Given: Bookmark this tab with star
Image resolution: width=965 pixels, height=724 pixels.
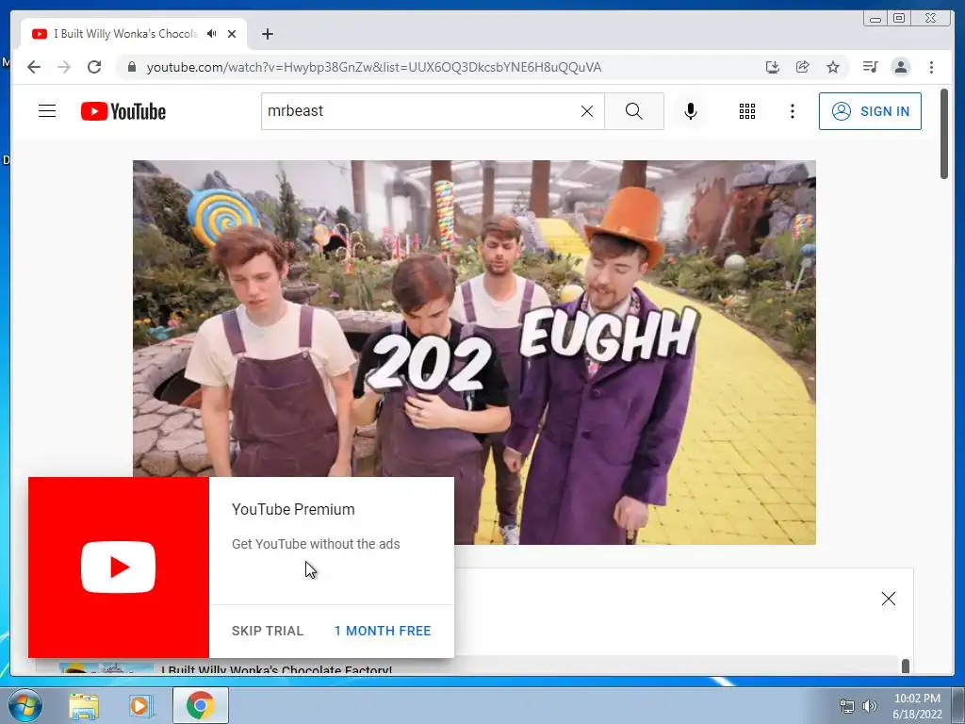Looking at the screenshot, I should point(833,67).
